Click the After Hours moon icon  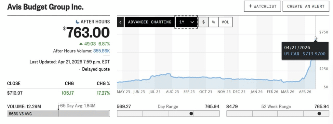click(77, 22)
